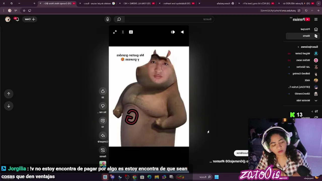Open the browser three-dot menu
This screenshot has height=181, width=322.
4,11
